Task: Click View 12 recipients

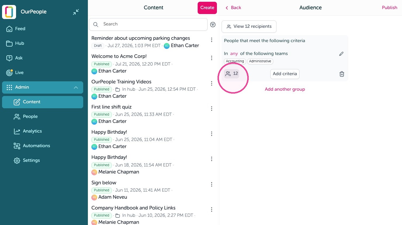Action: coord(249,27)
